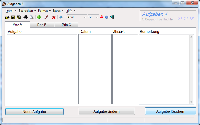Viewport: 200px width, 125px height.
Task: Click the Bemerkung scrollbar up arrow
Action: click(191, 37)
